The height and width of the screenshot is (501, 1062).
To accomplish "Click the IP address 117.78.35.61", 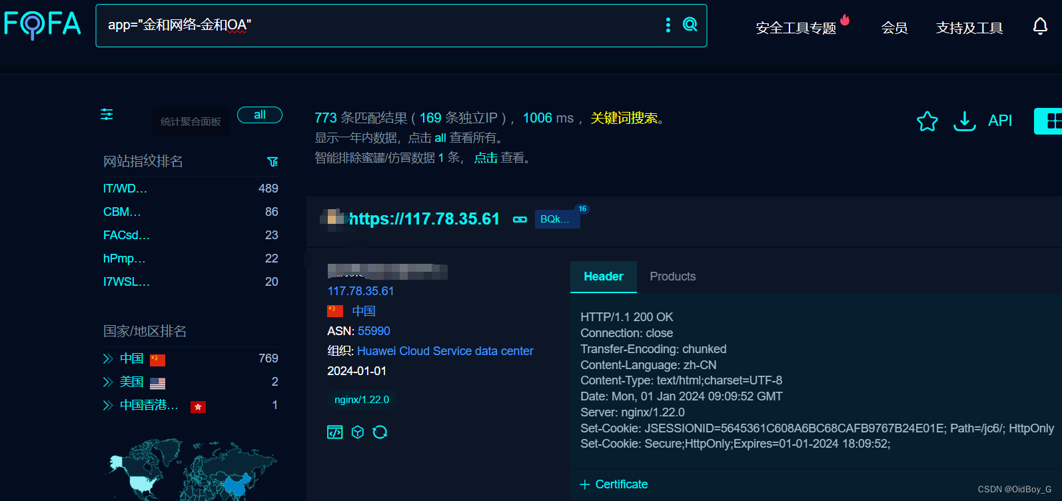I will [360, 291].
